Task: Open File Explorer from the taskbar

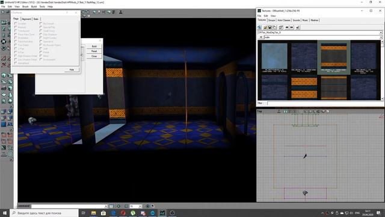Action: click(x=94, y=213)
